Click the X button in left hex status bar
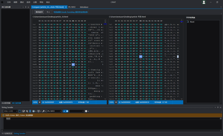The height and width of the screenshot is (136, 223). [40, 102]
